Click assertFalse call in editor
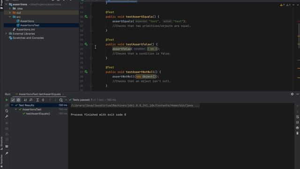 (x=122, y=49)
